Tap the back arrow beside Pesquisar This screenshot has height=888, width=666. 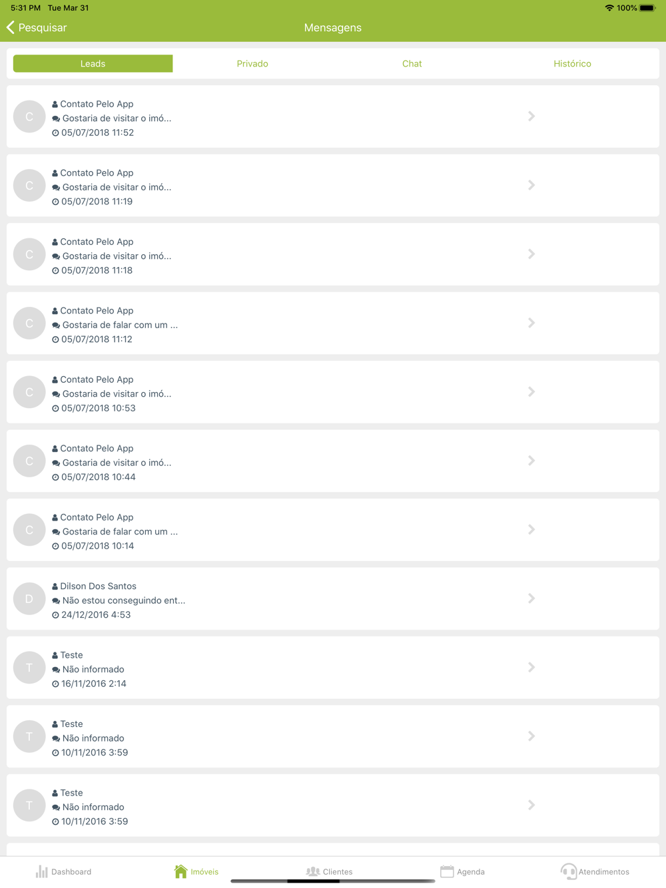coord(11,27)
